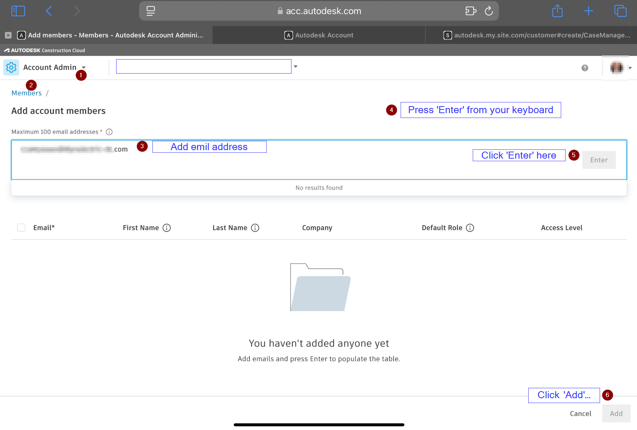The width and height of the screenshot is (637, 430).
Task: Open the help question mark icon
Action: click(x=584, y=68)
